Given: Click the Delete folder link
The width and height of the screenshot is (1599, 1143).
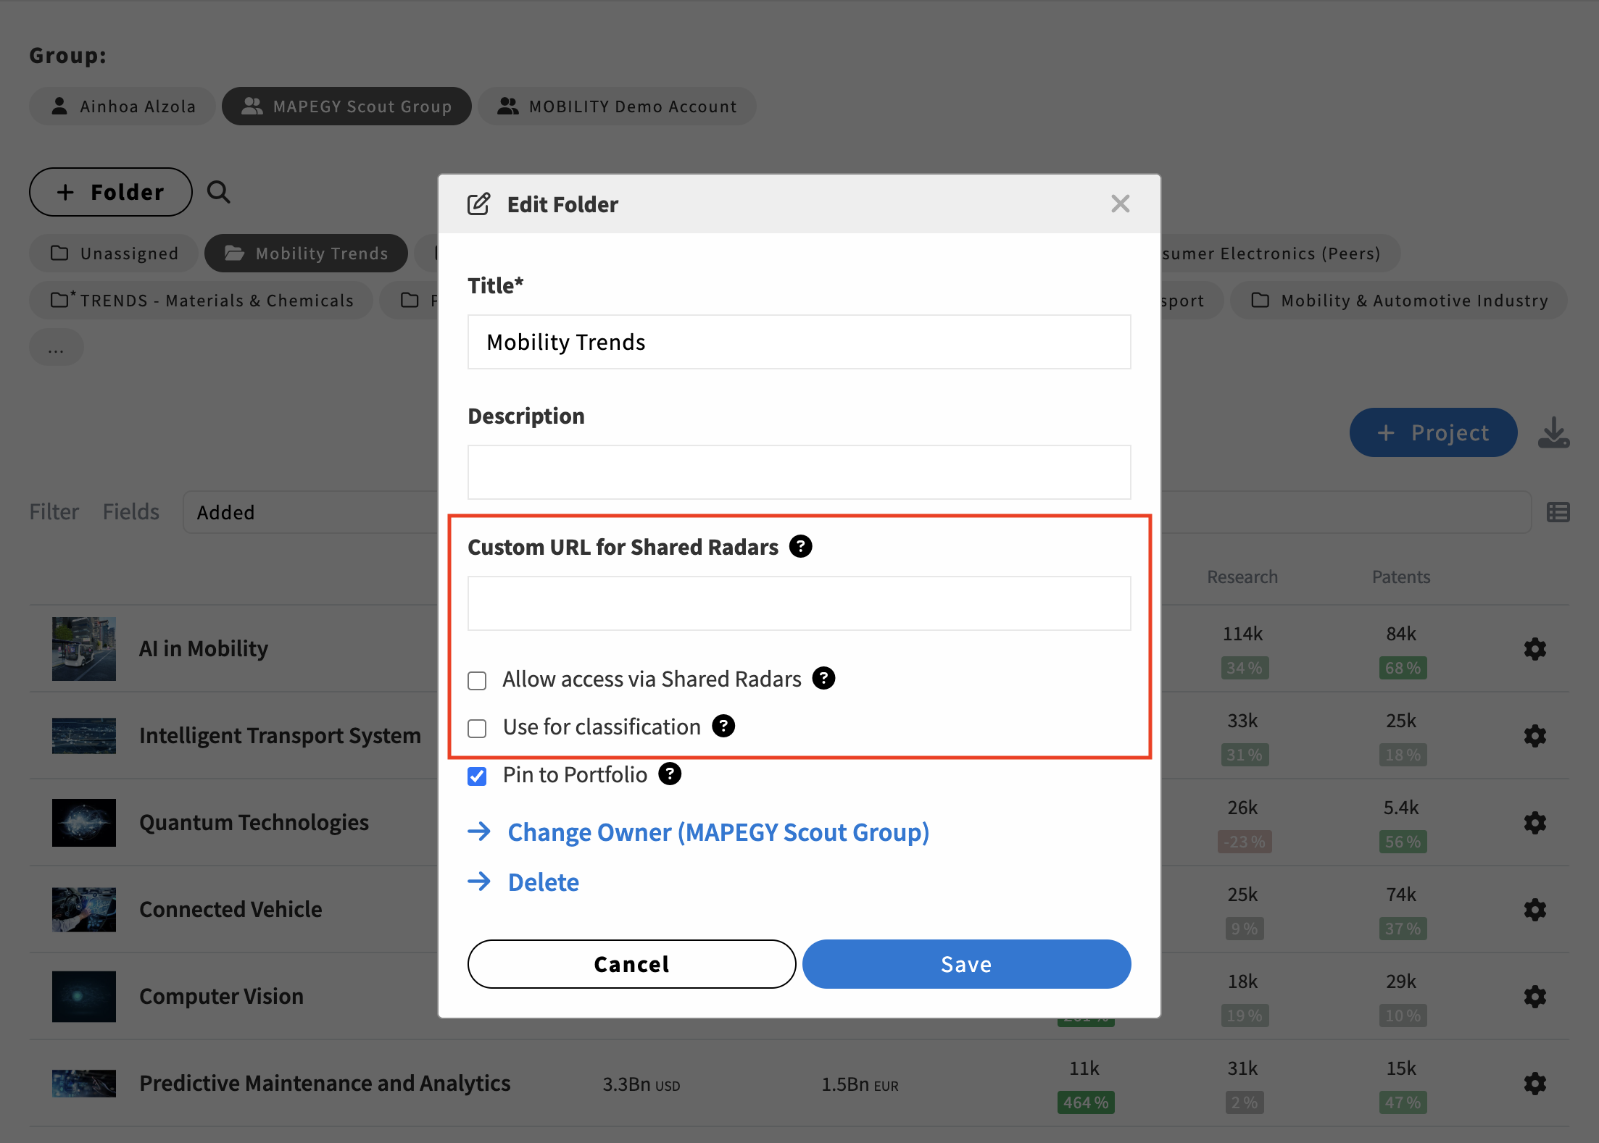Looking at the screenshot, I should click(x=543, y=882).
